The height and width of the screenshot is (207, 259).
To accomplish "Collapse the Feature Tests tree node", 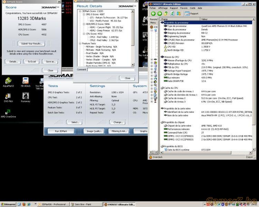I will point(80,43).
